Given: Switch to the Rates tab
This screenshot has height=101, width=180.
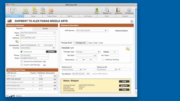Looking at the screenshot, I should point(33,16).
